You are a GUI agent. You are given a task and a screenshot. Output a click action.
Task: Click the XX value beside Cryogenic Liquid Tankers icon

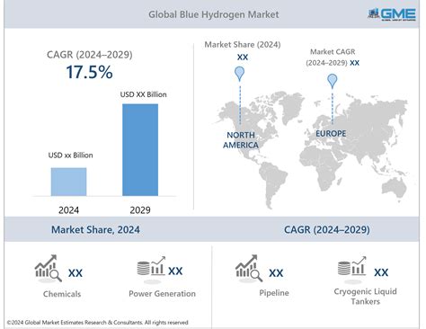(x=381, y=272)
